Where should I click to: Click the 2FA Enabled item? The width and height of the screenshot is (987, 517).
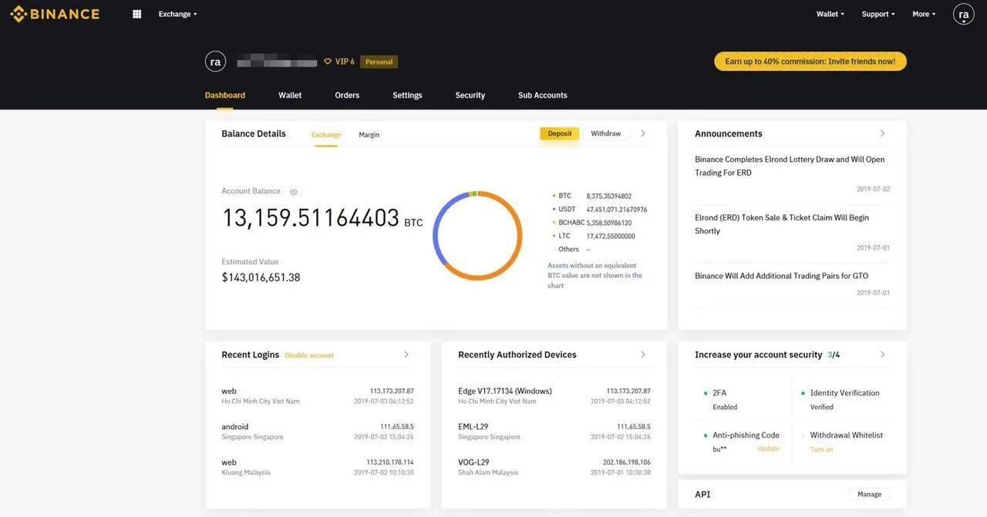coord(721,399)
